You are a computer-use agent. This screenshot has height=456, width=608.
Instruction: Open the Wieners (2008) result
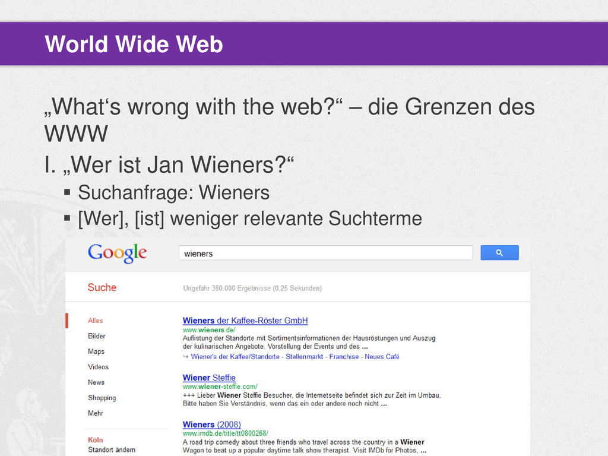(x=212, y=425)
